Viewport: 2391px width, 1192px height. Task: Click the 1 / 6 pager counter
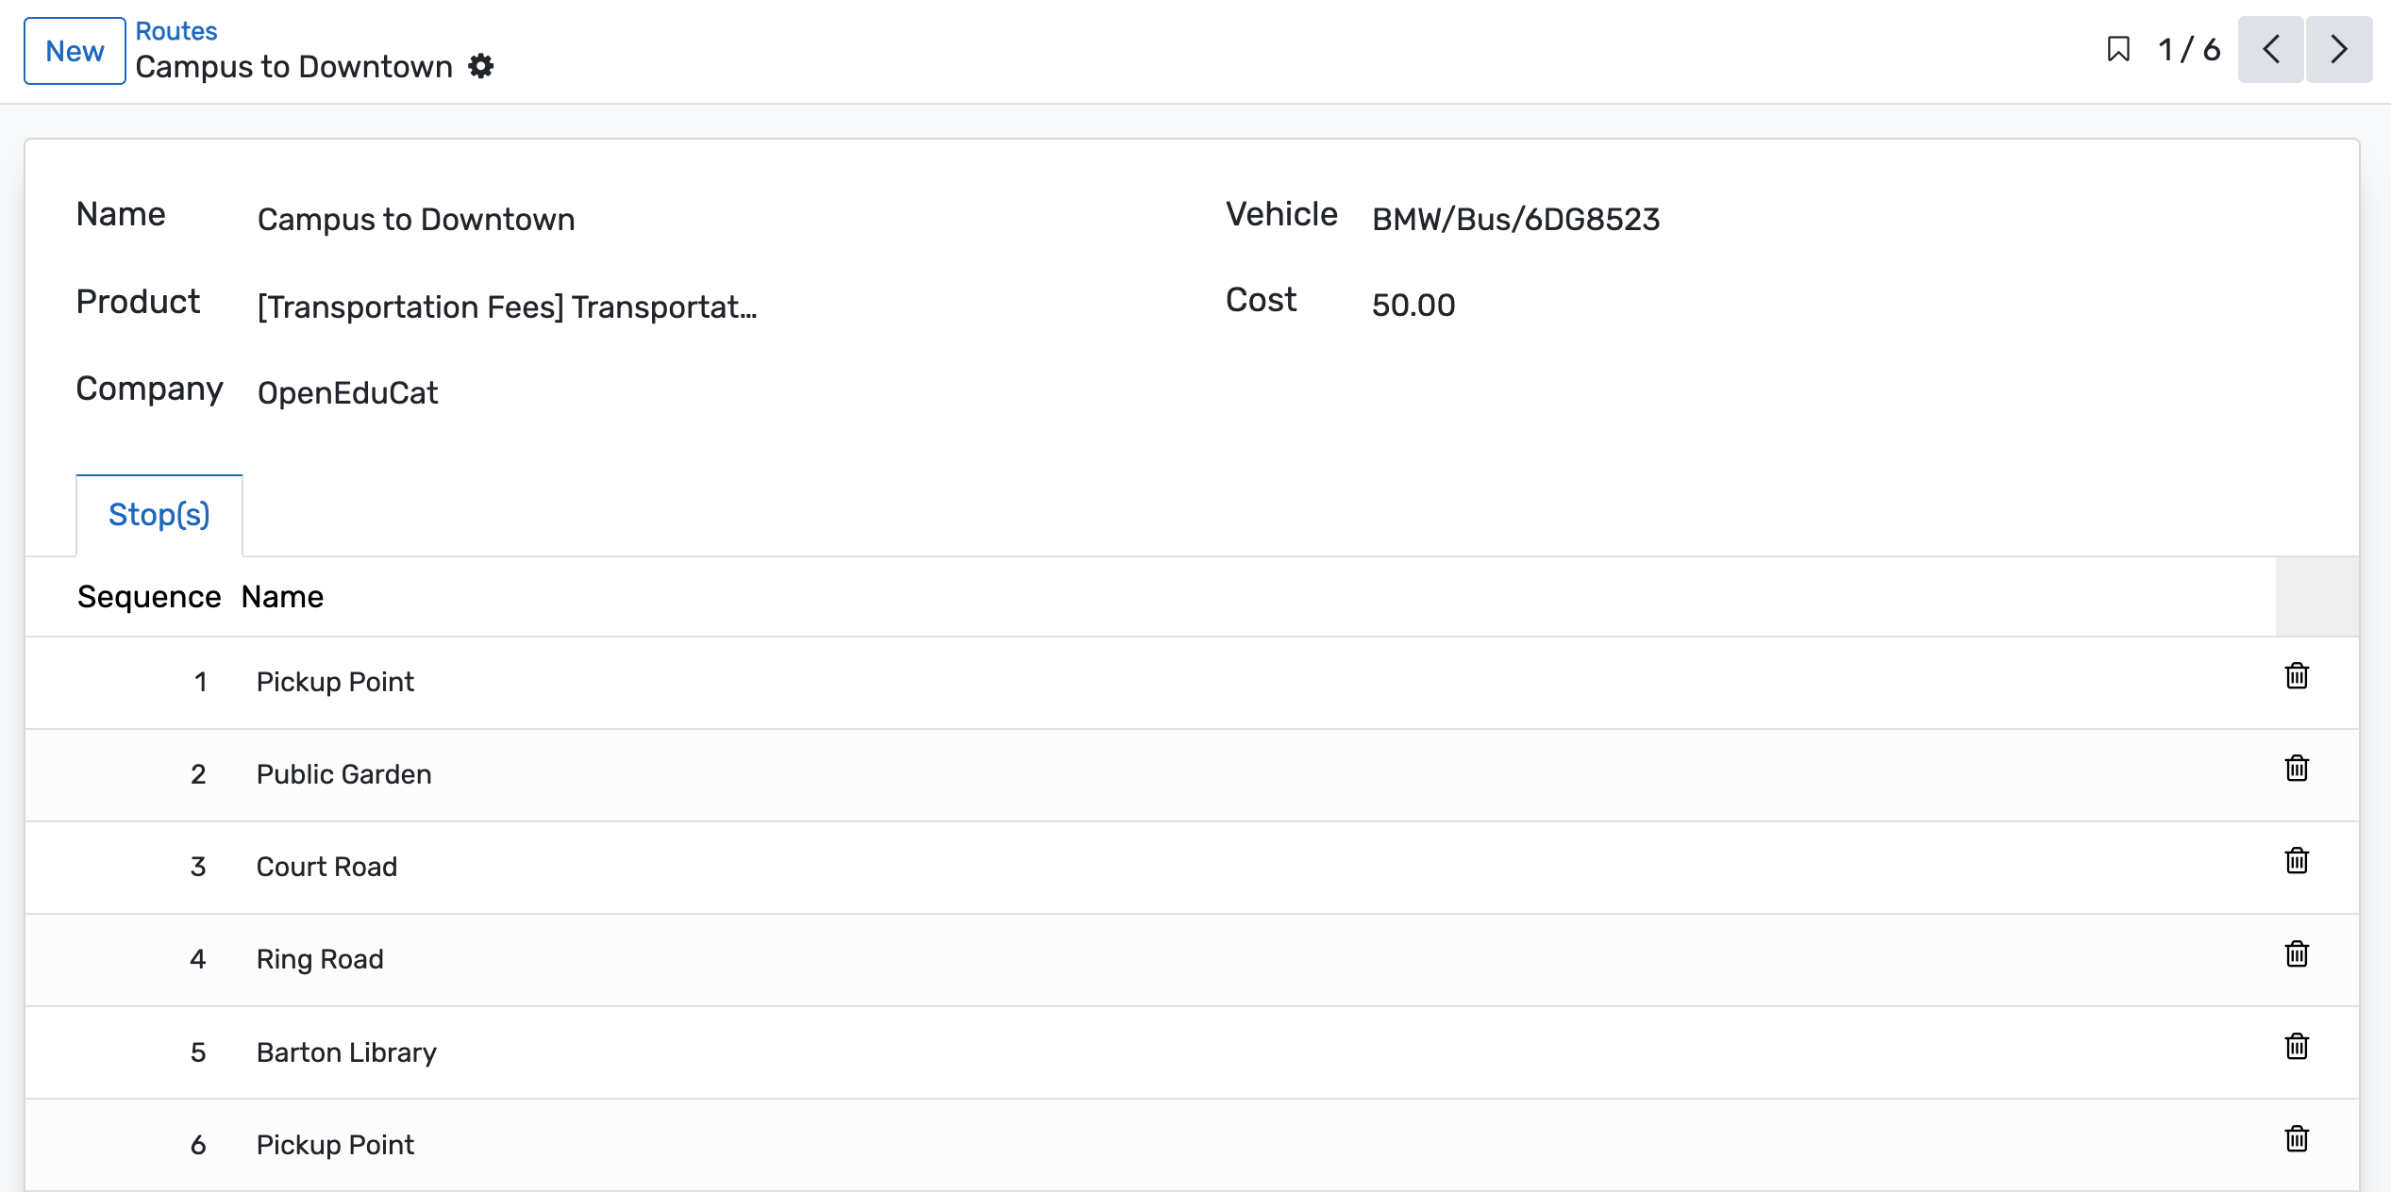click(x=2189, y=49)
